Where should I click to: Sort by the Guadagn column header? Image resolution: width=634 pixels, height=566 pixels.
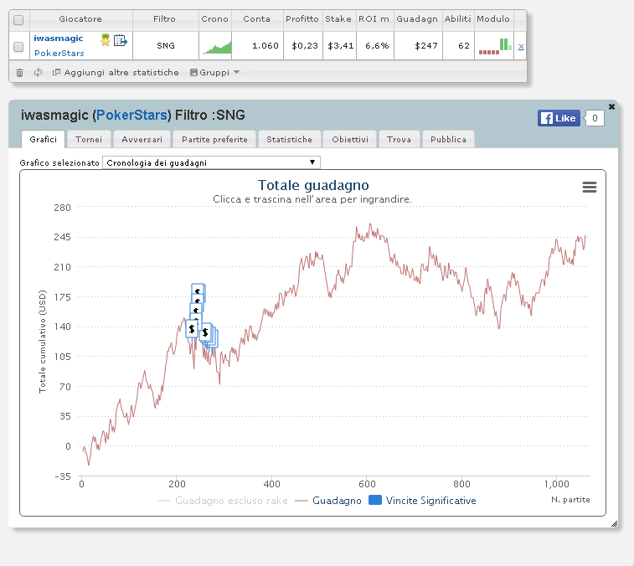[x=417, y=19]
